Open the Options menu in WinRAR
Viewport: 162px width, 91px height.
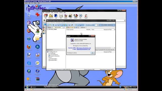[x=61, y=13]
